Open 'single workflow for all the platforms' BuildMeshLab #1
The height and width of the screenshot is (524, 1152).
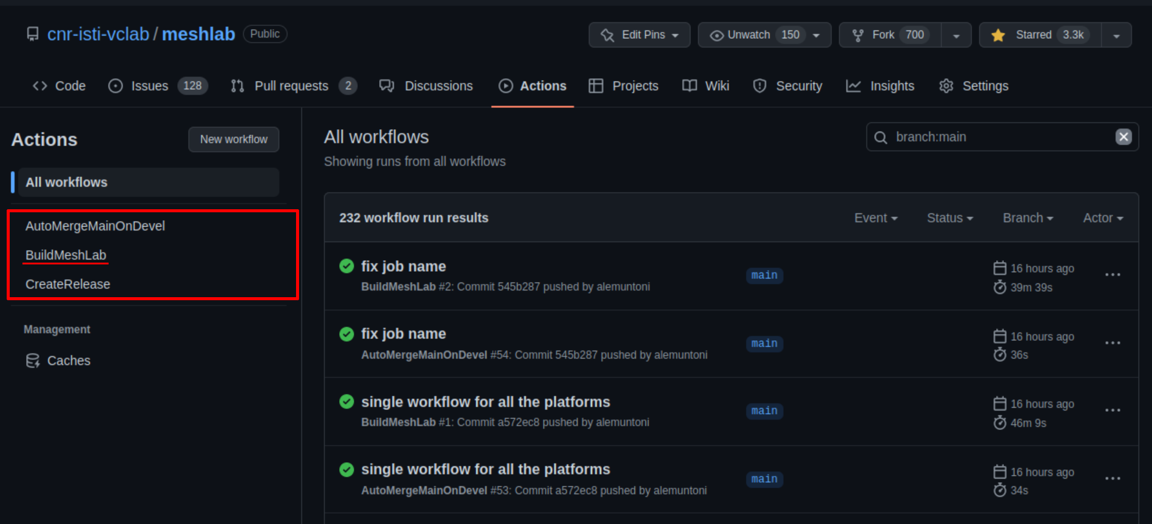point(485,402)
